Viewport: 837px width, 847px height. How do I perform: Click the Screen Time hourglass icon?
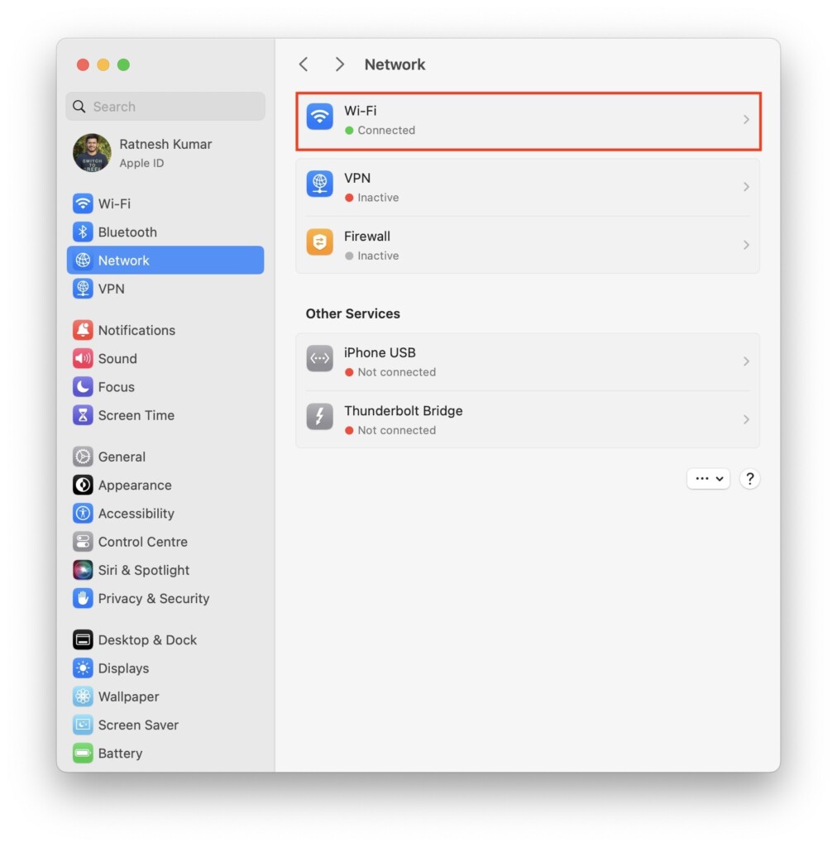(x=83, y=415)
